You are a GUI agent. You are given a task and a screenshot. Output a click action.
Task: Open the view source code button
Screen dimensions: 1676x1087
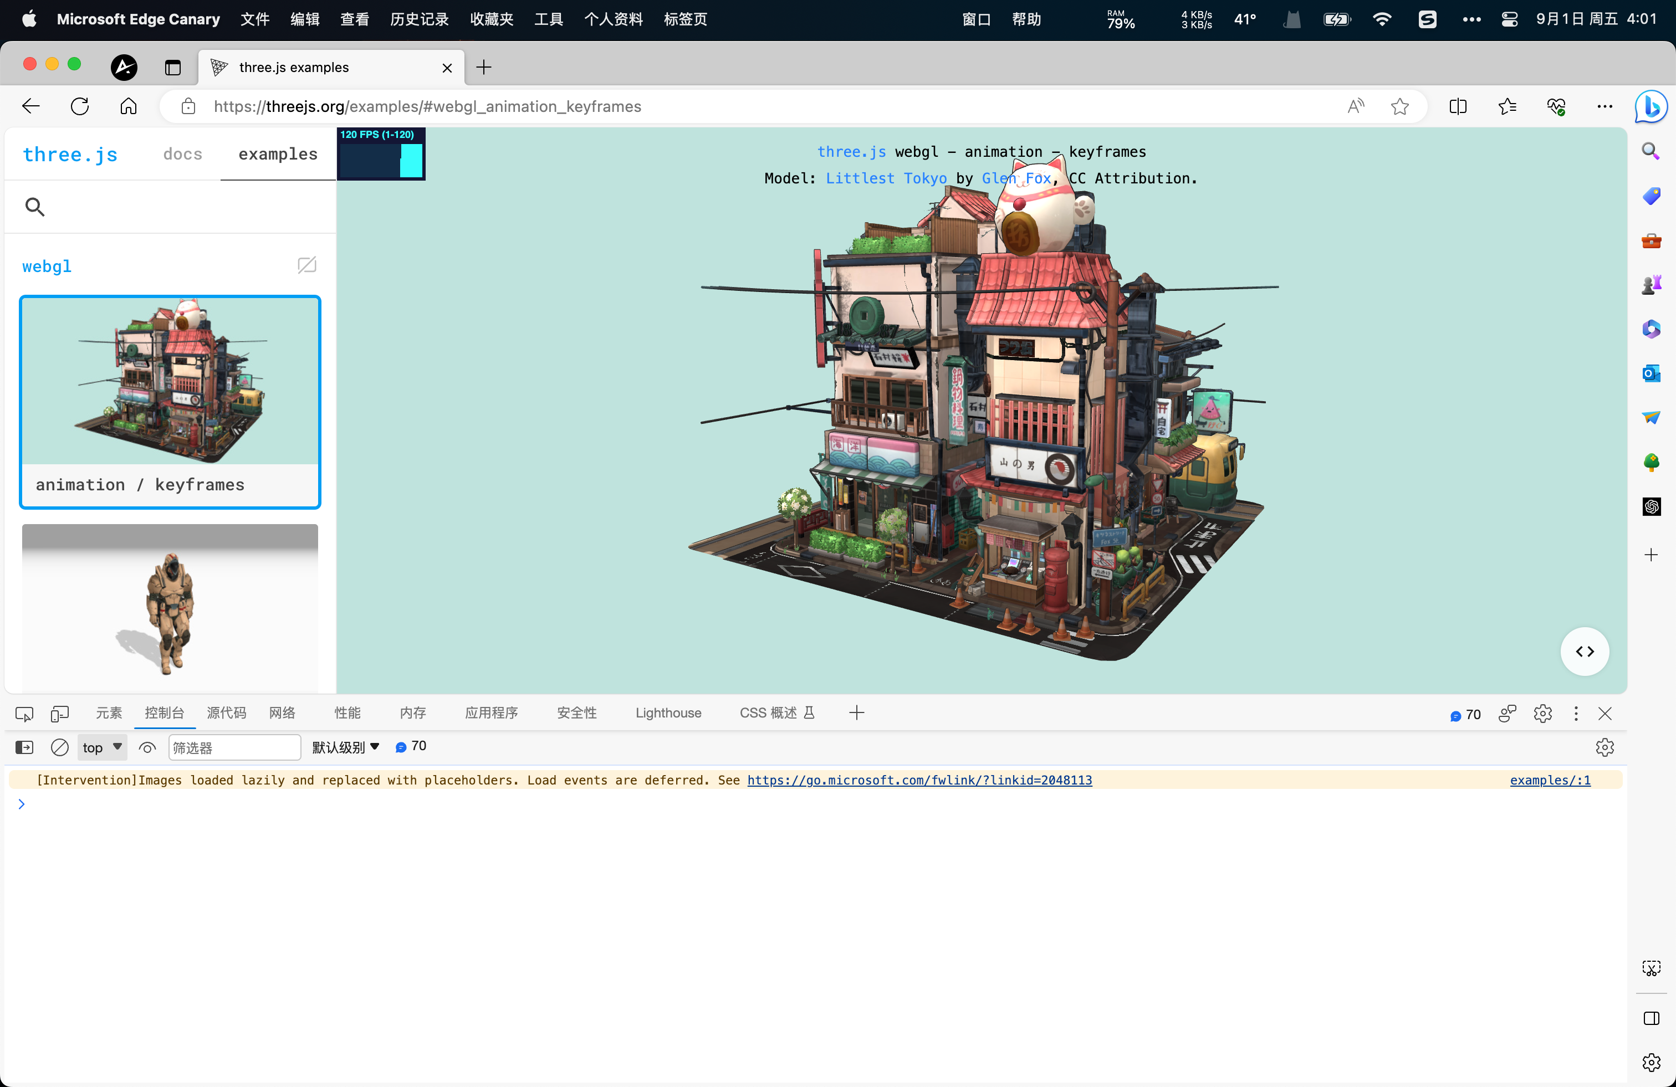(x=1585, y=651)
